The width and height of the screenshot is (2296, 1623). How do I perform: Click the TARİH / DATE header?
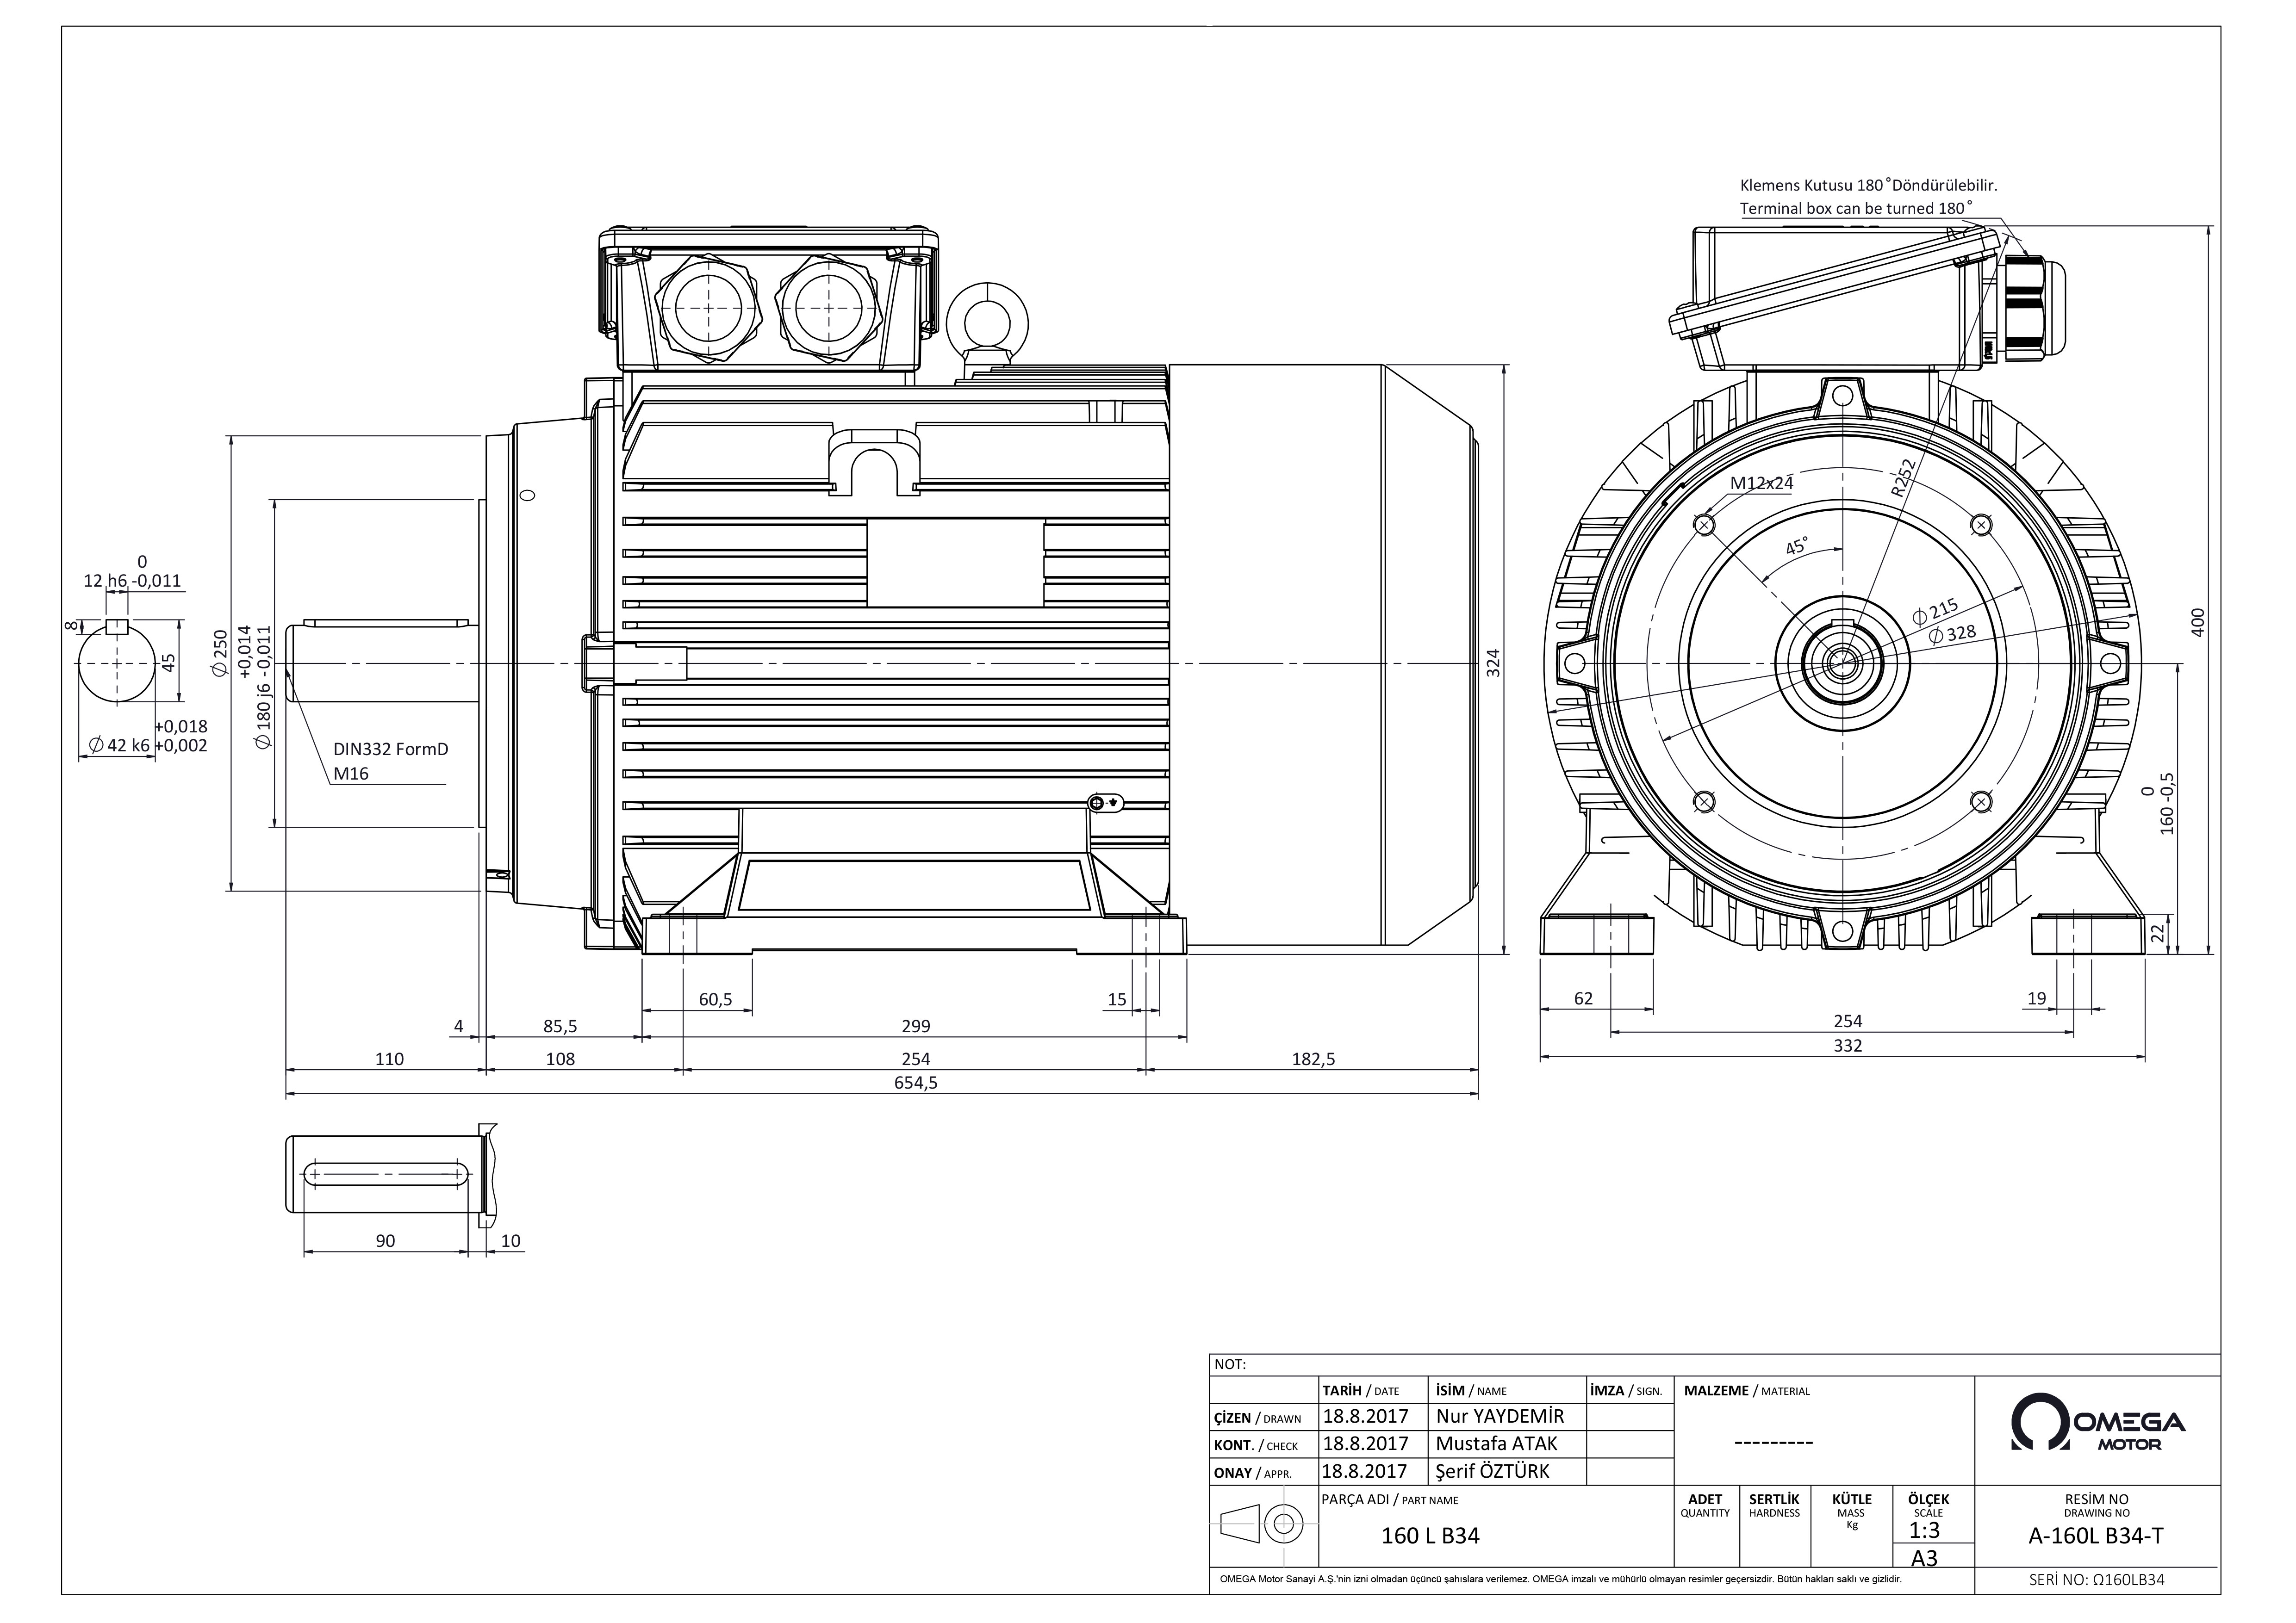tap(1360, 1390)
